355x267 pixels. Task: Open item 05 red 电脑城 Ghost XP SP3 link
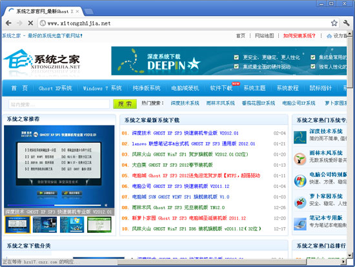click(x=196, y=176)
